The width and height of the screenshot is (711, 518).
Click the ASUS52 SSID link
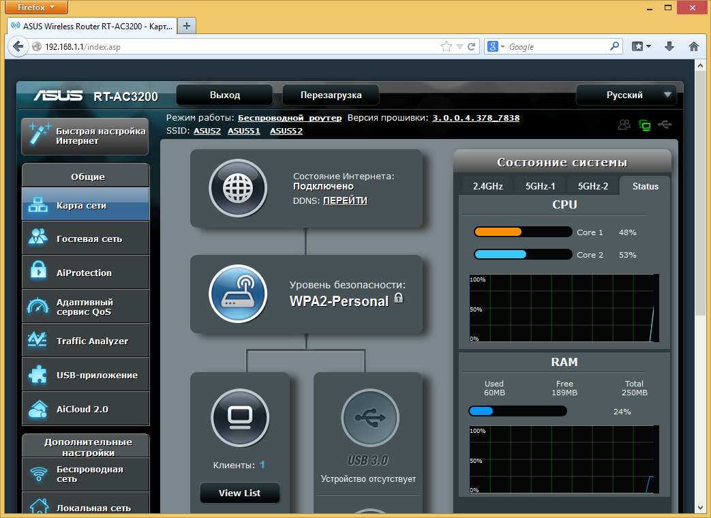pyautogui.click(x=286, y=131)
